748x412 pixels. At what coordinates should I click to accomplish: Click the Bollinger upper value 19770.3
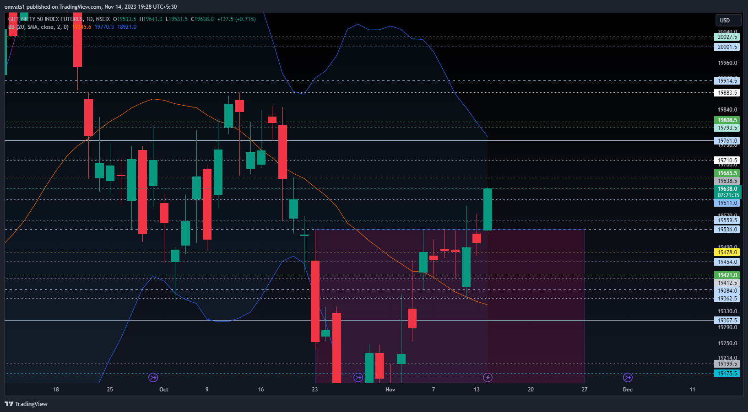104,27
